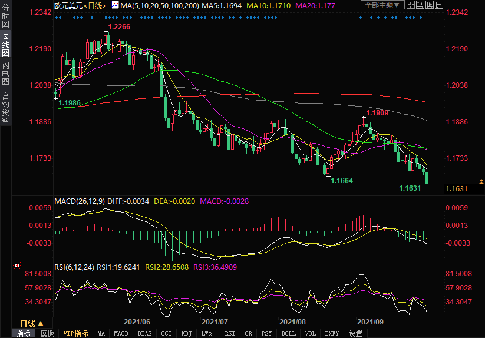Screen dimensions: 485x338
Task: Click the orange alert arrow above 1.1631 price
Action: pos(481,183)
